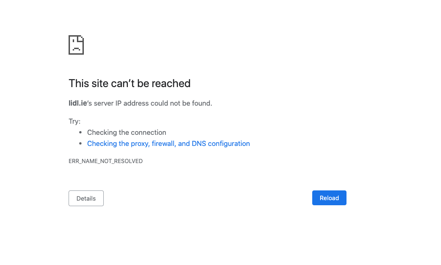Image resolution: width=441 pixels, height=265 pixels.
Task: Click the 'Checking the connection' suggestion
Action: (x=126, y=132)
